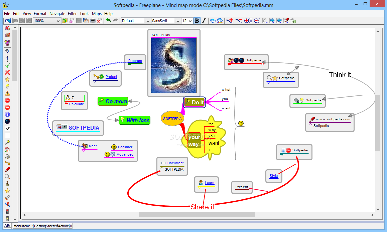Remove all icons via trash bin
387x232 pixels.
[x=7, y=42]
